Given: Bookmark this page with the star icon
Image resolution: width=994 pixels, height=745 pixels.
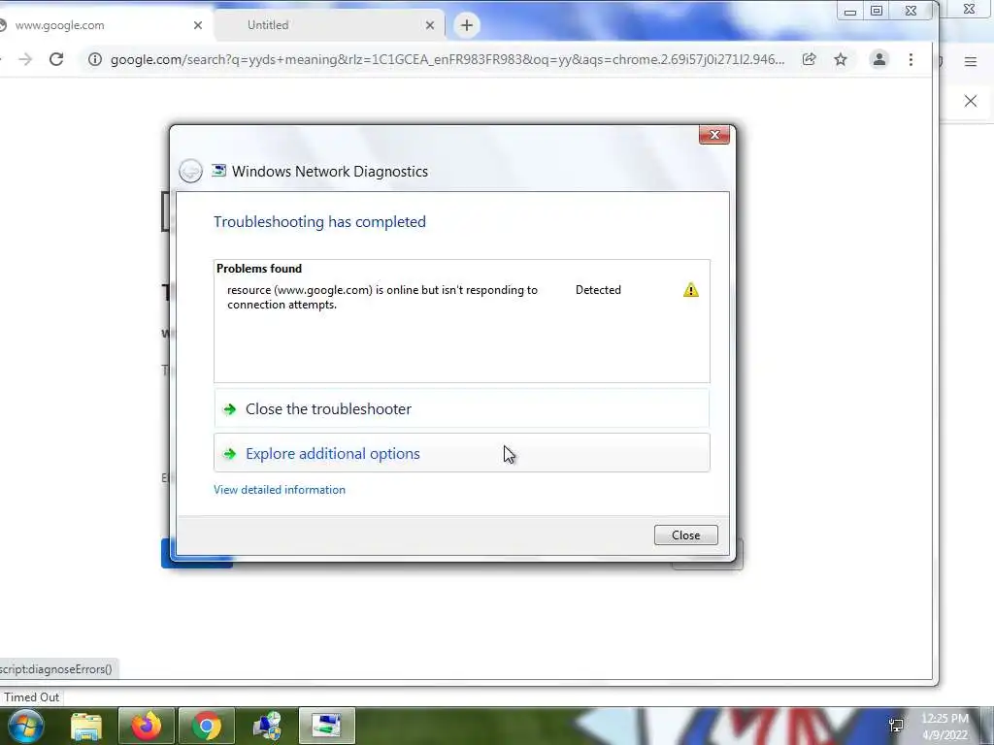Looking at the screenshot, I should (841, 59).
